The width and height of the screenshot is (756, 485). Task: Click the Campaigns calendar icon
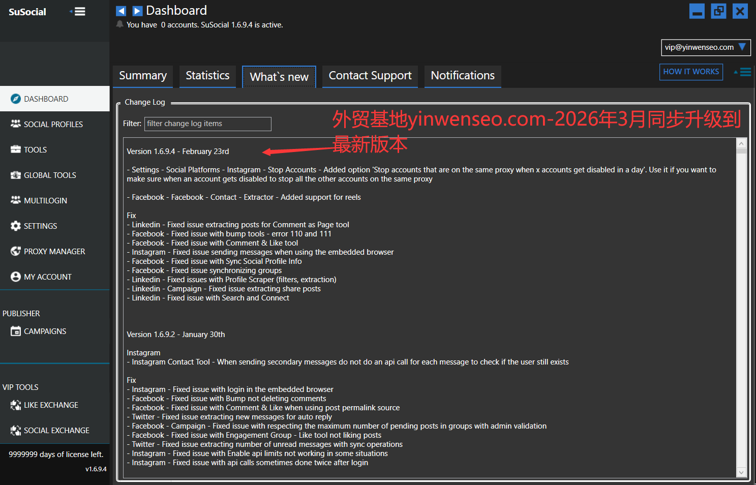16,331
